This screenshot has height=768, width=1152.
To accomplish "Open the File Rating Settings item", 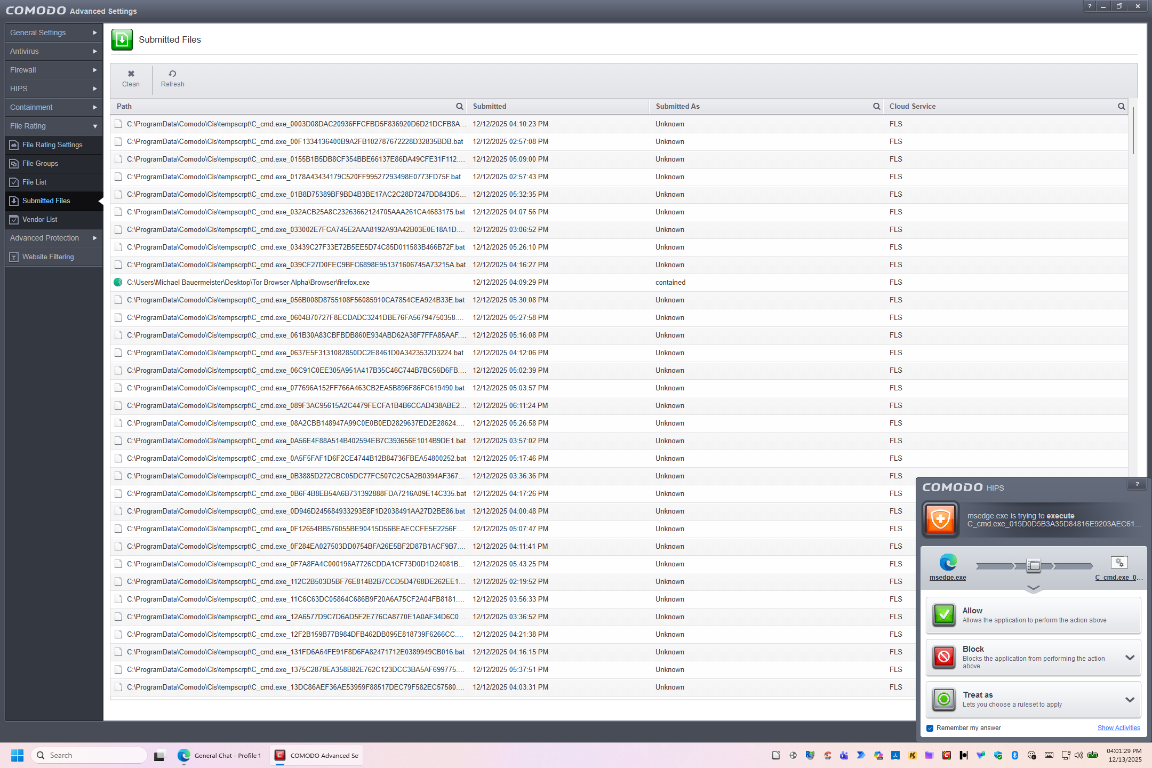I will tap(52, 145).
